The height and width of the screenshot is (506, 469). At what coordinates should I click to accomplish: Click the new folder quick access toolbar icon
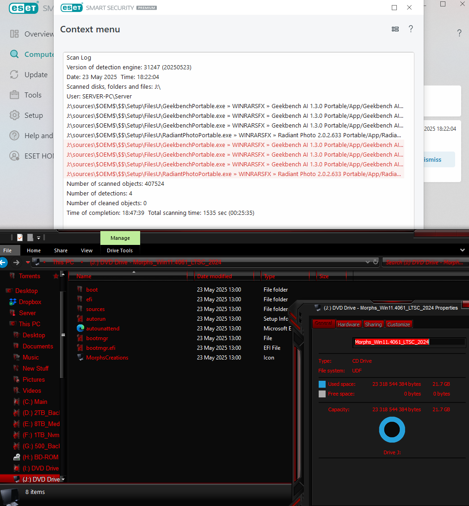coord(30,238)
